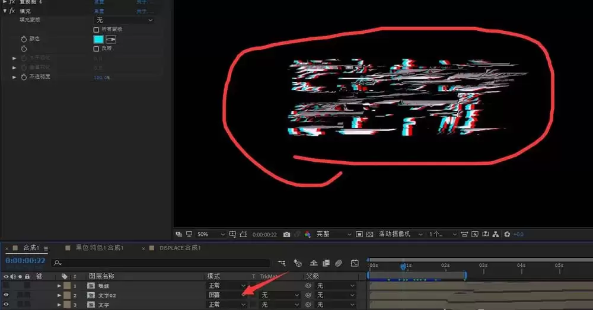Open the graph editor icon
The width and height of the screenshot is (593, 310).
[x=355, y=263]
